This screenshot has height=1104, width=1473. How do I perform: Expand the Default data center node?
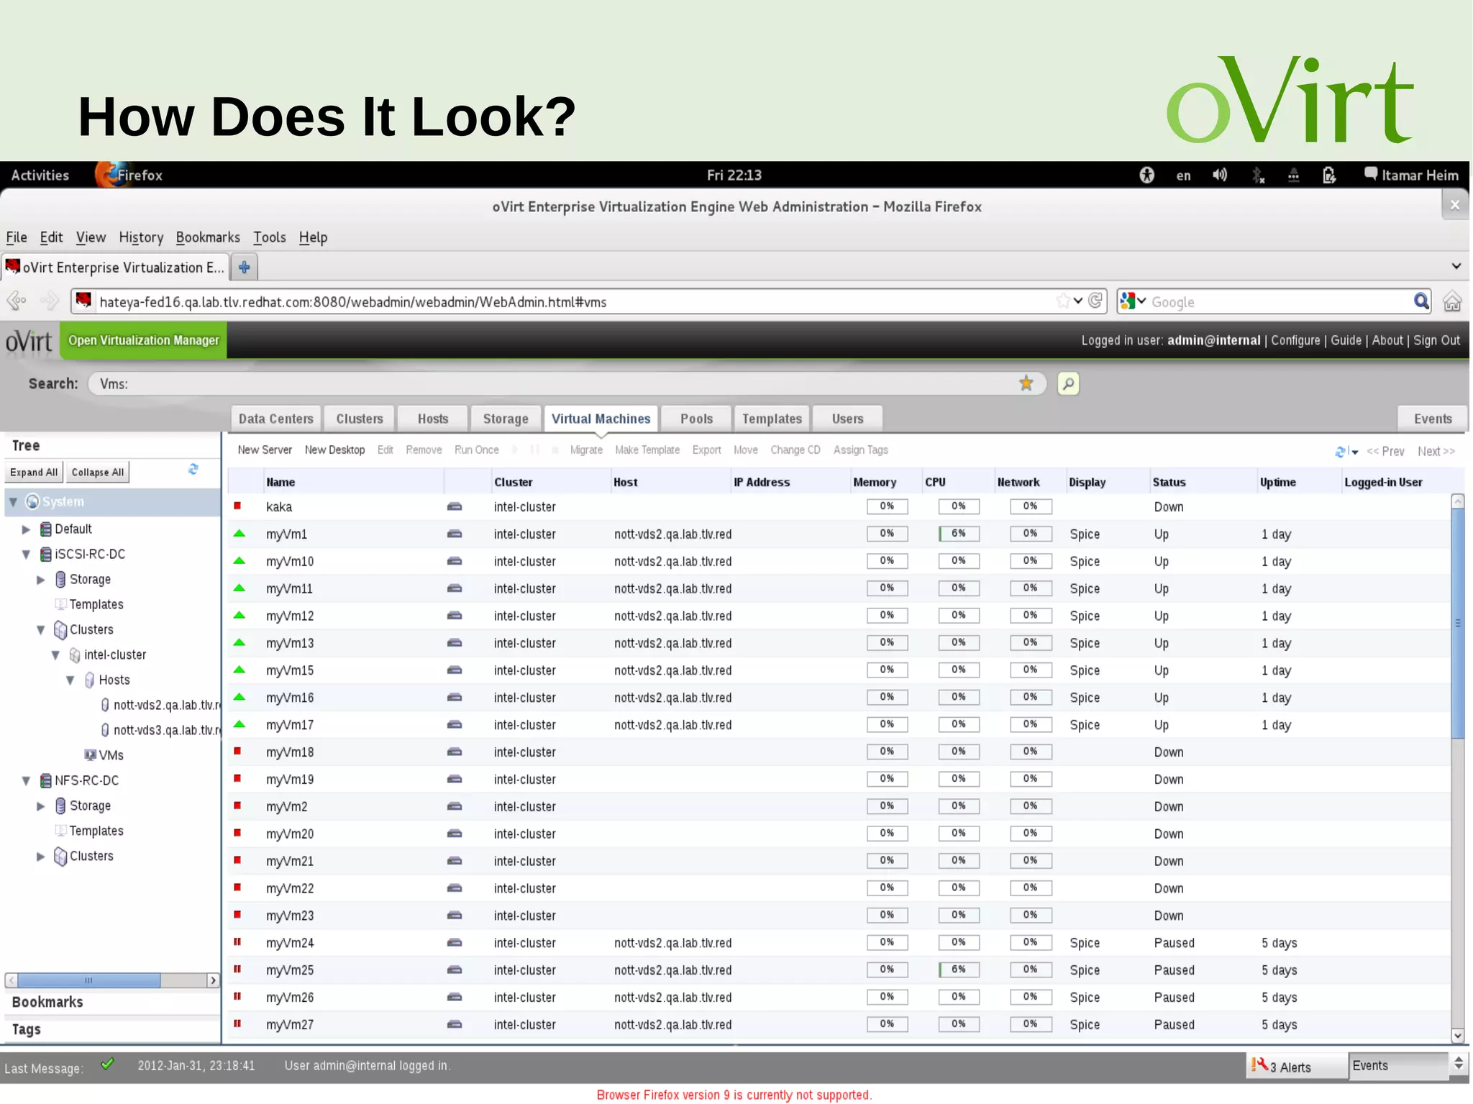click(x=26, y=529)
